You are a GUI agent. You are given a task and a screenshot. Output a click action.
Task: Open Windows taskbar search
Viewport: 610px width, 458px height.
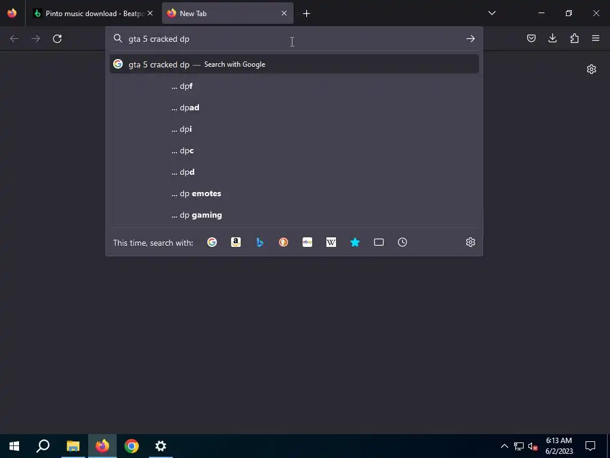[x=43, y=446]
